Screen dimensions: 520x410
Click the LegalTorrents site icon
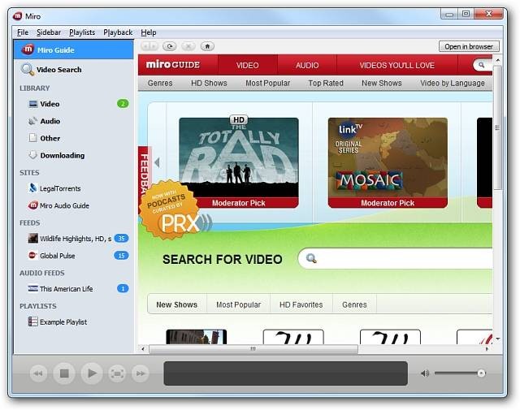pyautogui.click(x=32, y=188)
